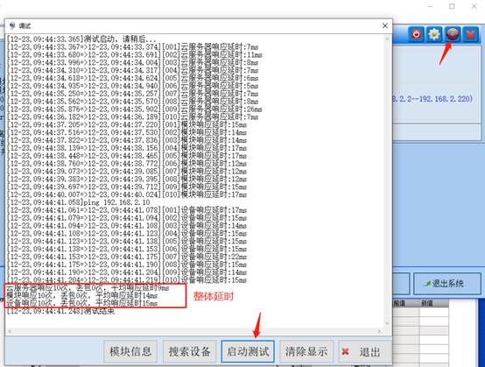
Task: Click the horizontal scrollbar right arrow
Action: tap(380, 331)
